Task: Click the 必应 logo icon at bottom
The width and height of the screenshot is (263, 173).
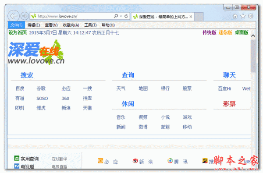Action: click(100, 161)
